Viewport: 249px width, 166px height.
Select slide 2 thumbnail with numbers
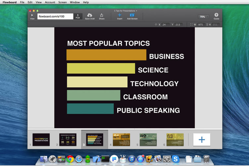pyautogui.click(x=68, y=139)
